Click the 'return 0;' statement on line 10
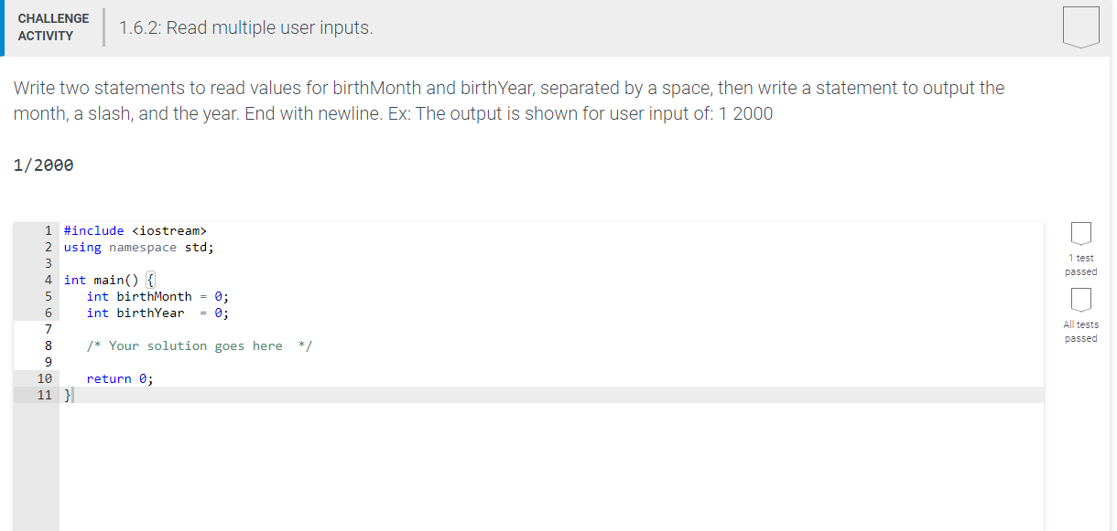1117x531 pixels. pyautogui.click(x=120, y=378)
